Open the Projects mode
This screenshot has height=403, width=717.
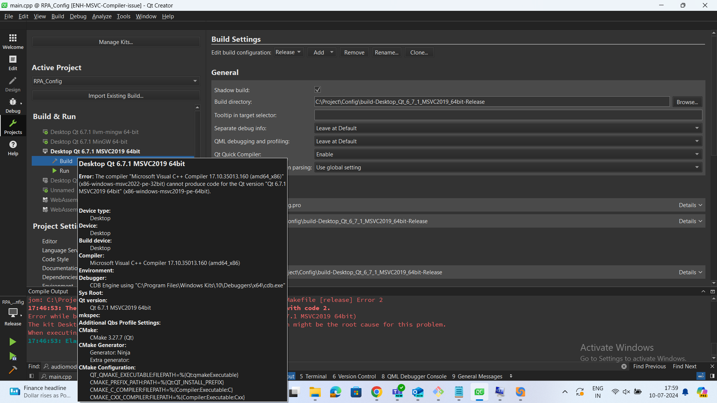[x=13, y=126]
